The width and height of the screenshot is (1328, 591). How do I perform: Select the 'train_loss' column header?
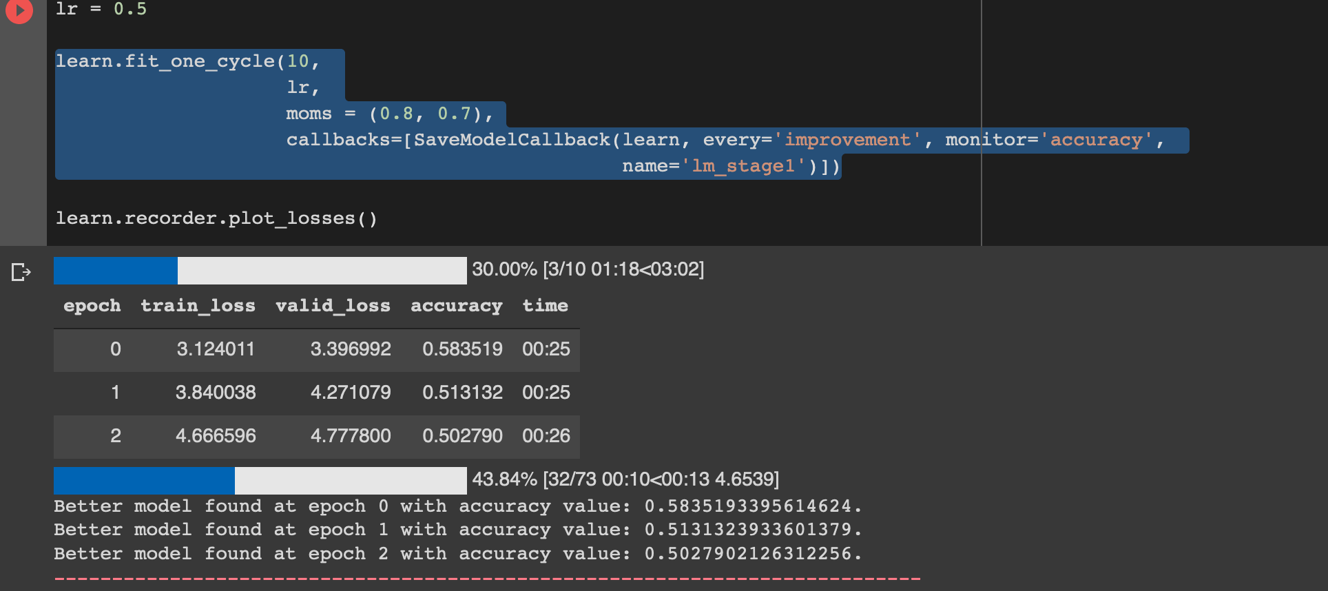point(198,306)
